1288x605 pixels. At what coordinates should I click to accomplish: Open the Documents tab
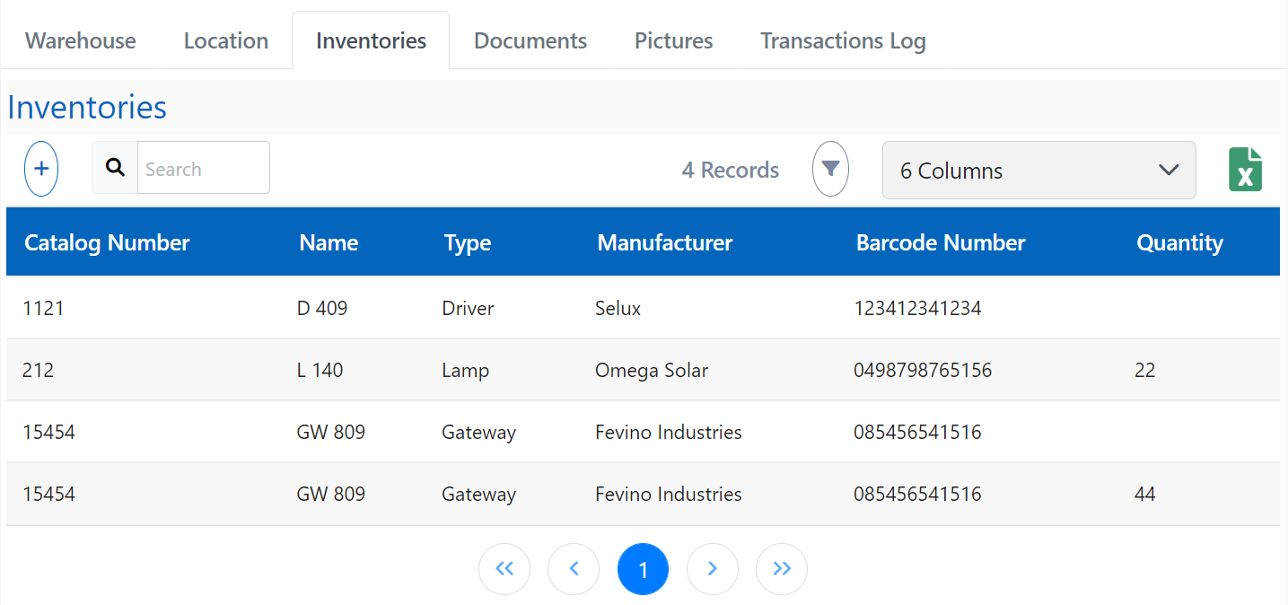coord(530,41)
